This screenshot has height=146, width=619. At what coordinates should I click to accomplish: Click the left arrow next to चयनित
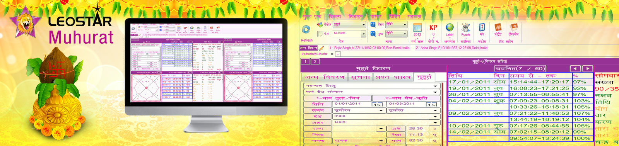(x=576, y=68)
